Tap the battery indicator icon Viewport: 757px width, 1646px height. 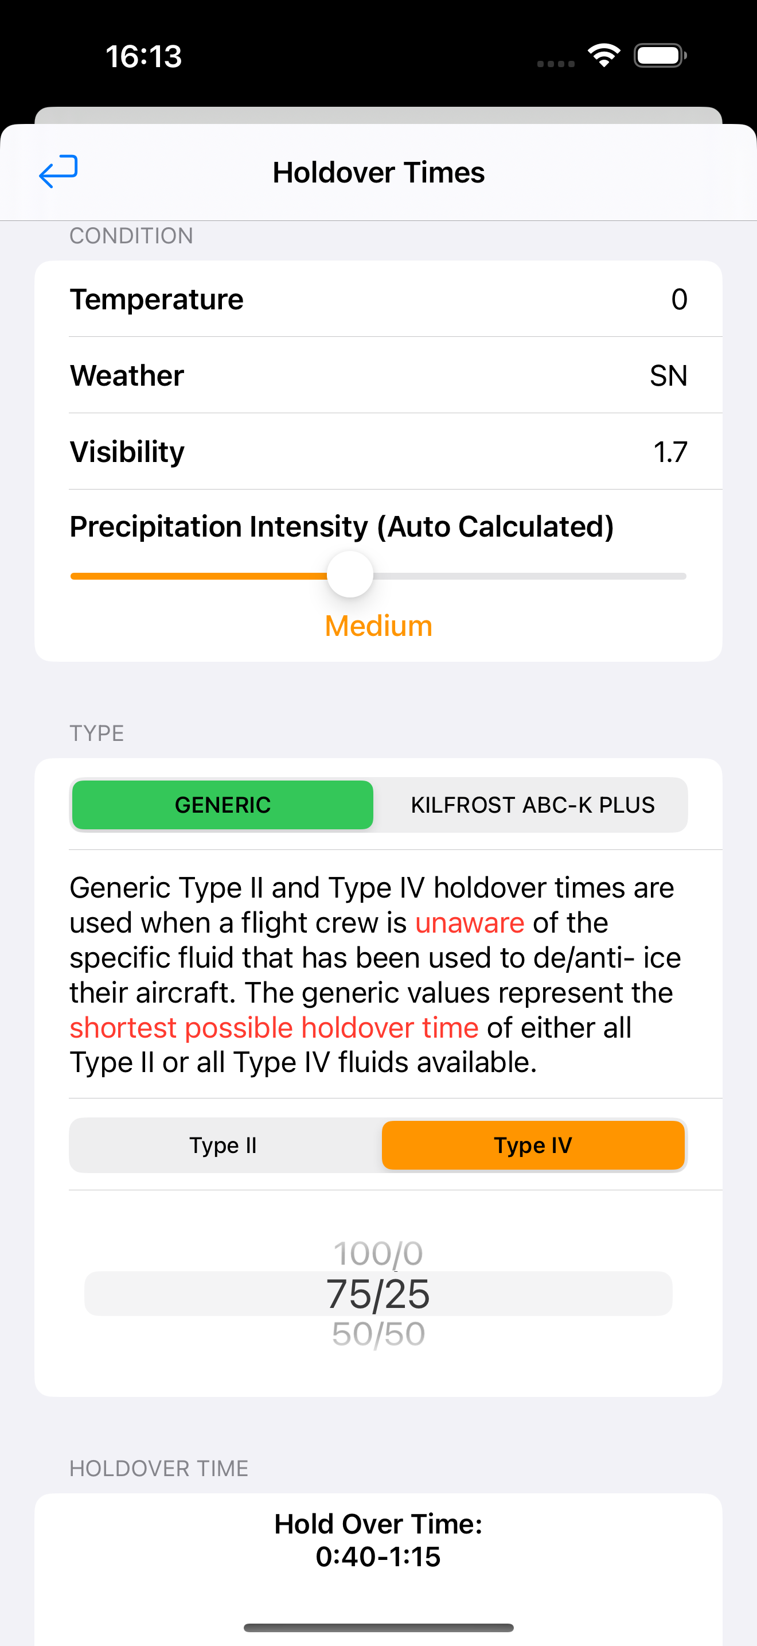(x=660, y=56)
